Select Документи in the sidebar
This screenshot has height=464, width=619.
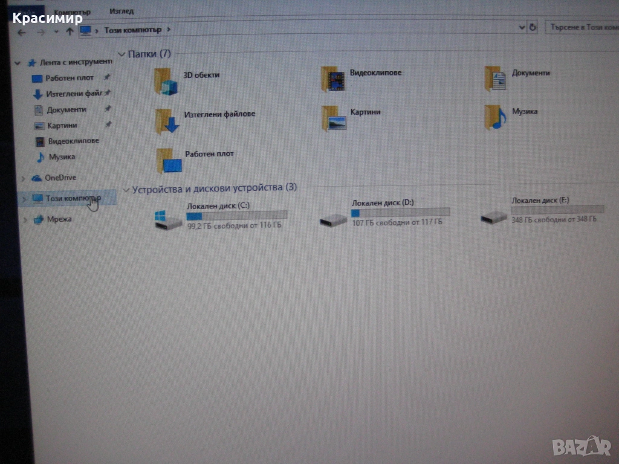pyautogui.click(x=66, y=110)
